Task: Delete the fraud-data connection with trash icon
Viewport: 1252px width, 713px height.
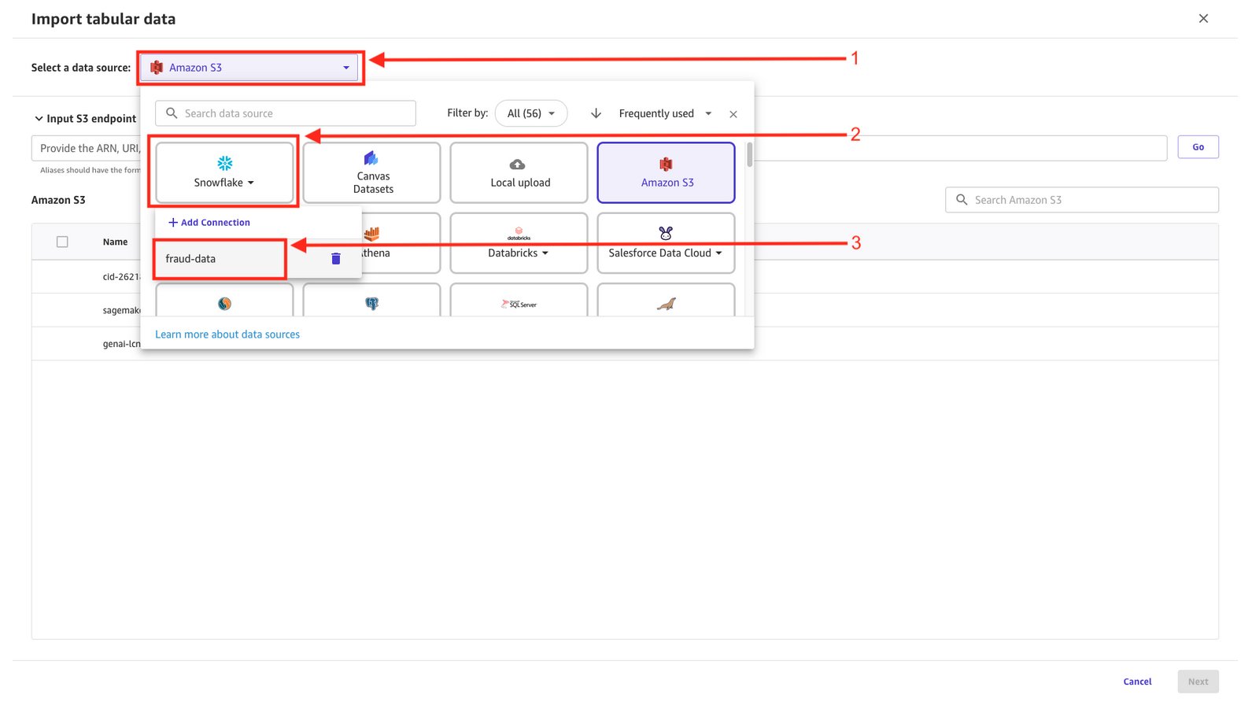Action: pos(336,259)
